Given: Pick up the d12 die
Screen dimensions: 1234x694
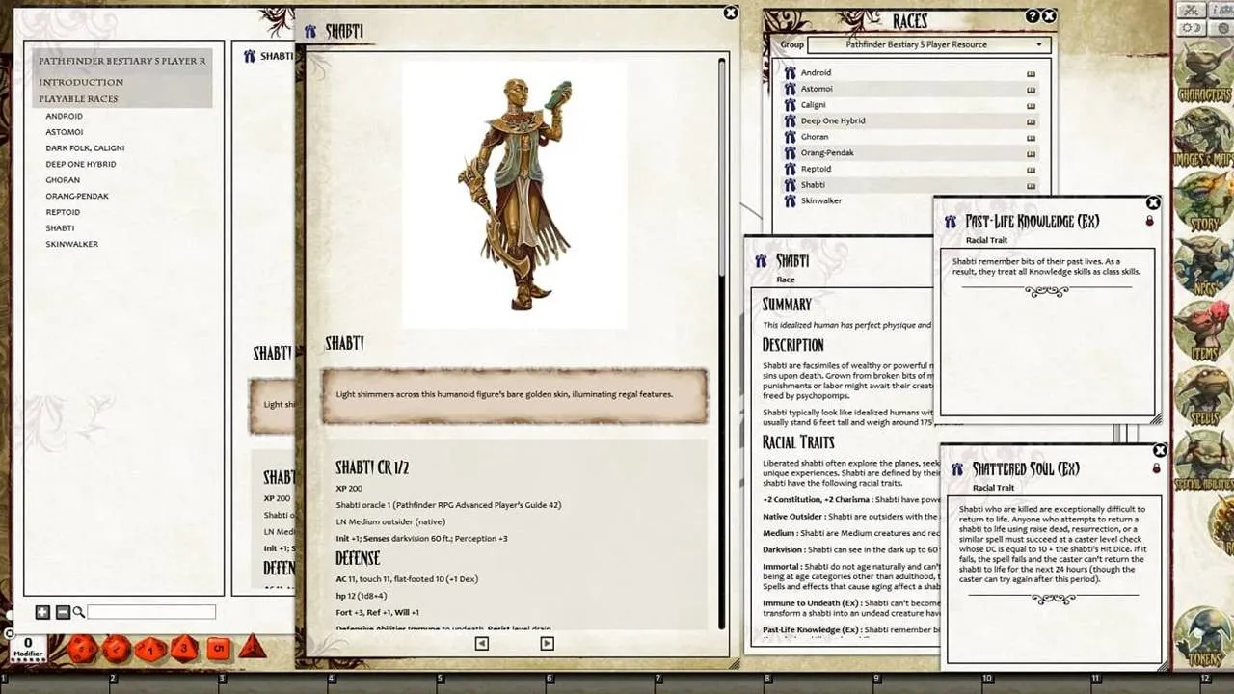Looking at the screenshot, I should pyautogui.click(x=116, y=649).
